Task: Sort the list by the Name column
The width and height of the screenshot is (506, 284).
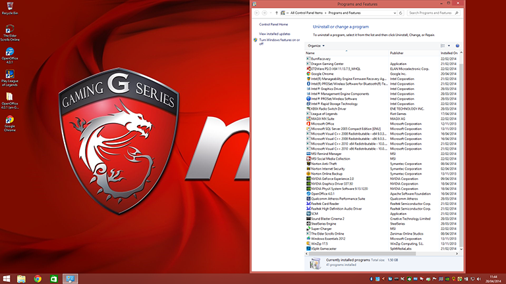Action: [347, 53]
